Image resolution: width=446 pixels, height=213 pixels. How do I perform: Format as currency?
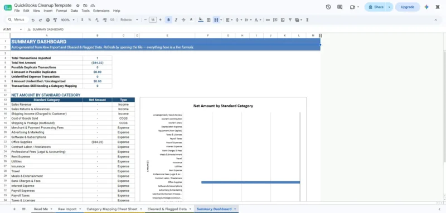point(82,20)
